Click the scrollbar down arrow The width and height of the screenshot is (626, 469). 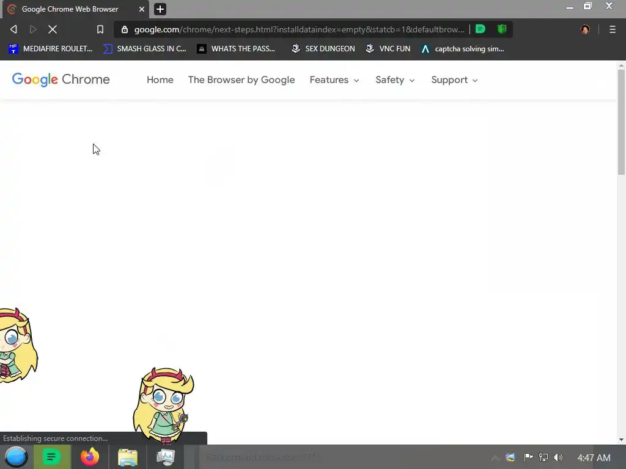[621, 440]
